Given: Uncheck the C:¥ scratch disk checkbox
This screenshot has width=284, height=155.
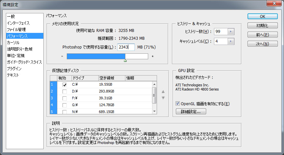Looking at the screenshot, I should point(64,85).
